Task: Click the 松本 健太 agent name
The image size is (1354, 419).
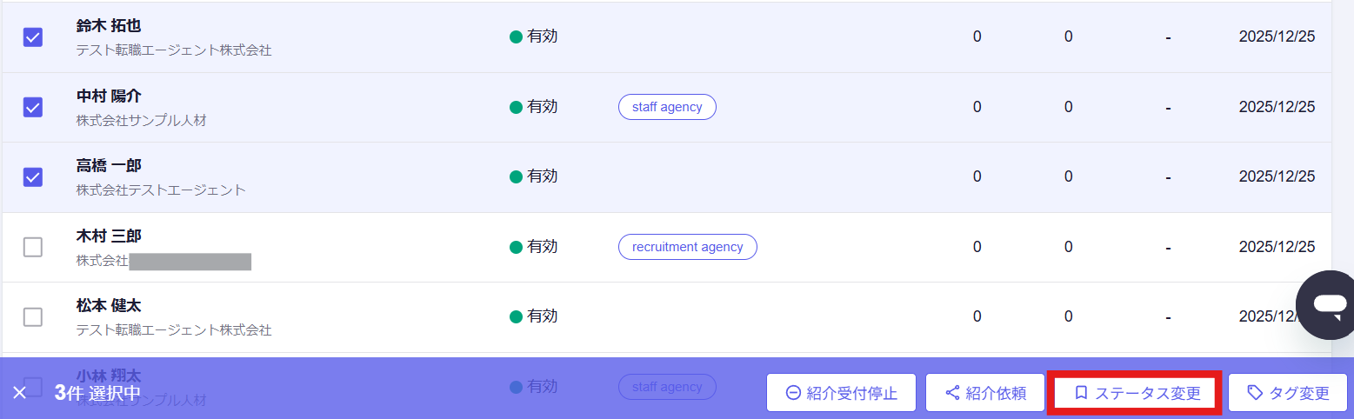Action: coord(109,305)
